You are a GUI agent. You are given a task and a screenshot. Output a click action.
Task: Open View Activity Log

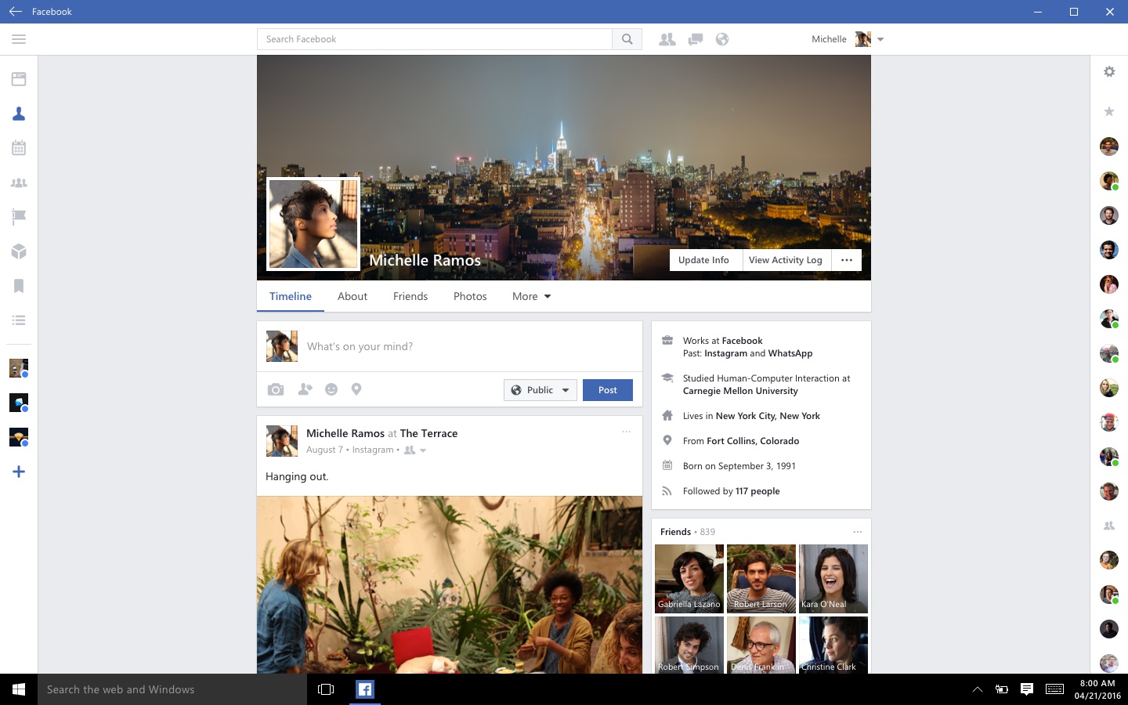[785, 259]
